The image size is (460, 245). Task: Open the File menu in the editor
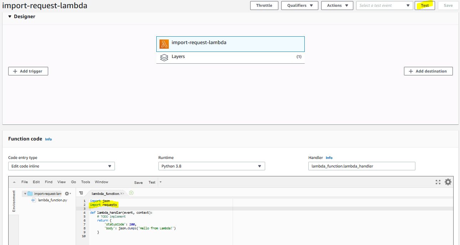point(25,182)
